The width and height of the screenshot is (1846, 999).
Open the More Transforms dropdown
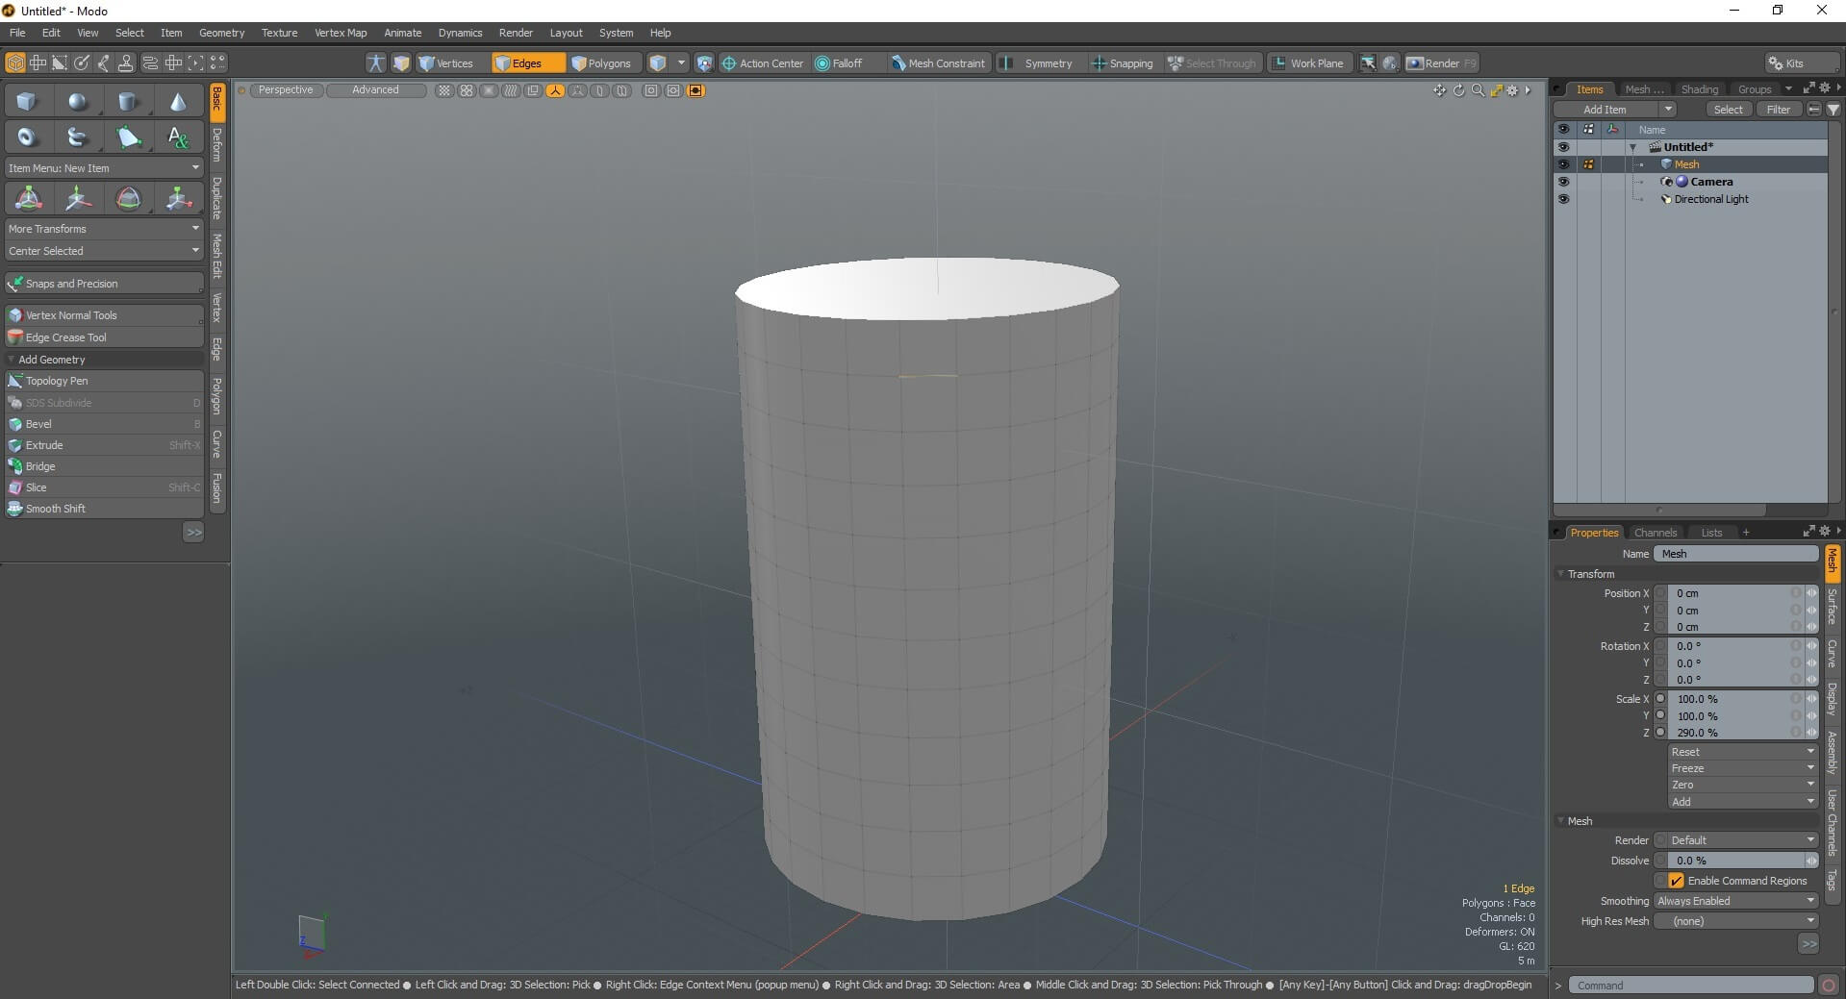[x=103, y=228]
